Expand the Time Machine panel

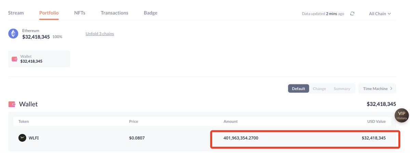377,89
